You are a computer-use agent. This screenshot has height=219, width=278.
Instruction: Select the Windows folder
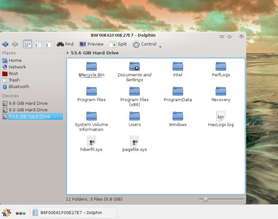coord(178,119)
